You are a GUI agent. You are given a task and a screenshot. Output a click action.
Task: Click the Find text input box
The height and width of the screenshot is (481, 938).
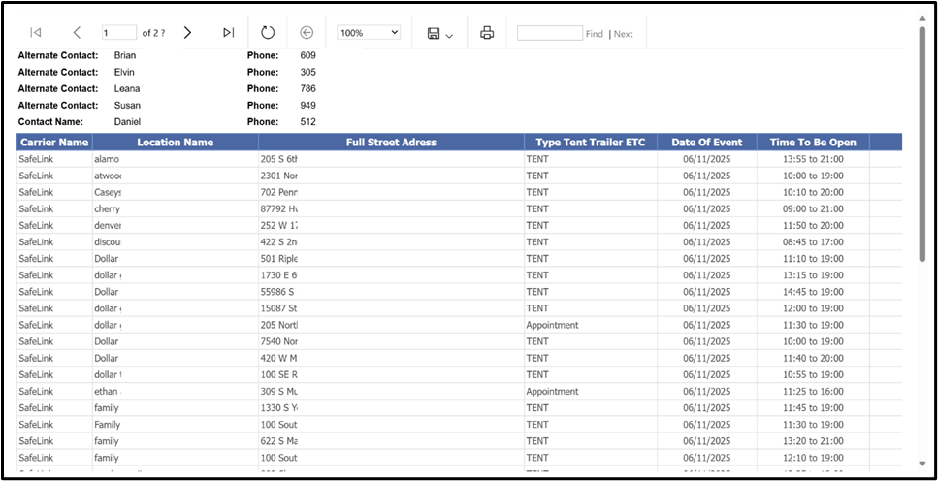pos(550,33)
